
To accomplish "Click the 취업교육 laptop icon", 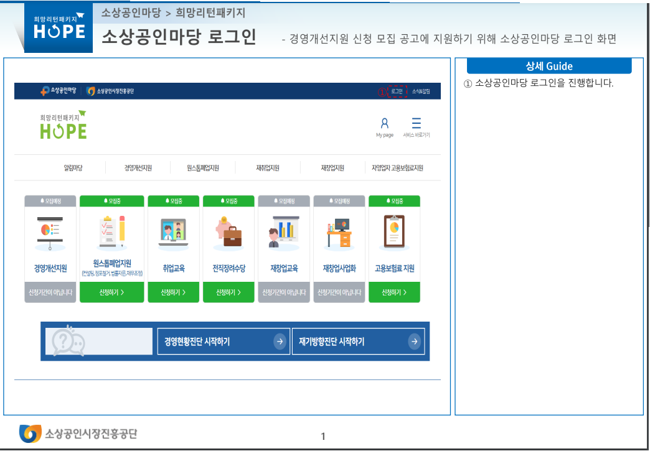I will 174,230.
